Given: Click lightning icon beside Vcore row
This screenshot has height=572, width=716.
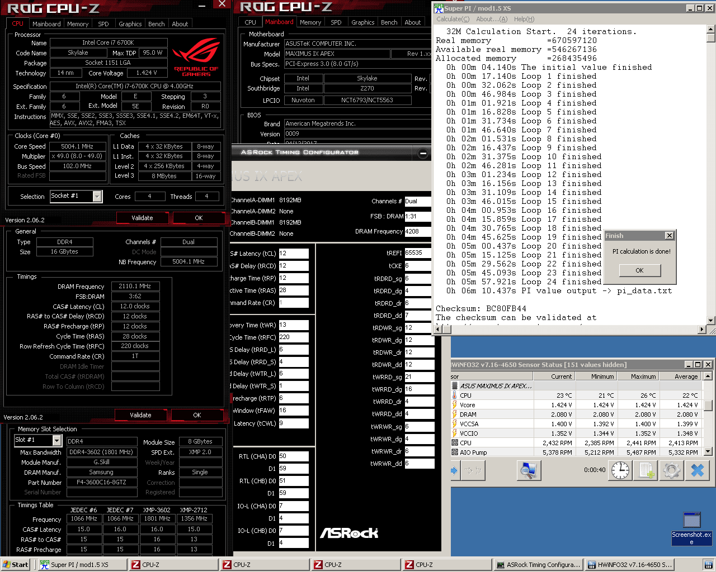Looking at the screenshot, I should pos(454,404).
